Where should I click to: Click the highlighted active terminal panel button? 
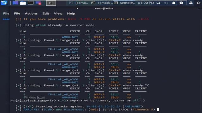51,3
